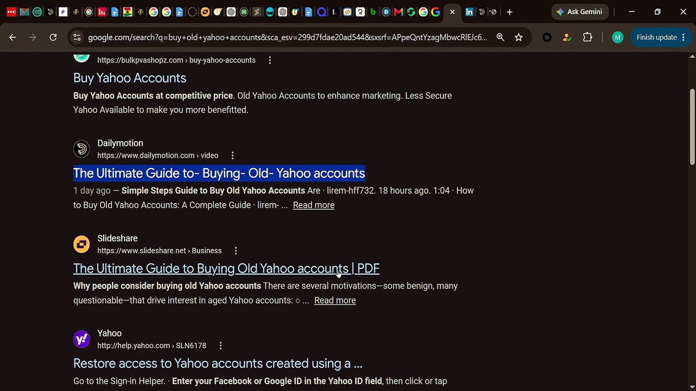Viewport: 696px width, 391px height.
Task: Switch to the purple Q favicon tab
Action: [x=321, y=12]
